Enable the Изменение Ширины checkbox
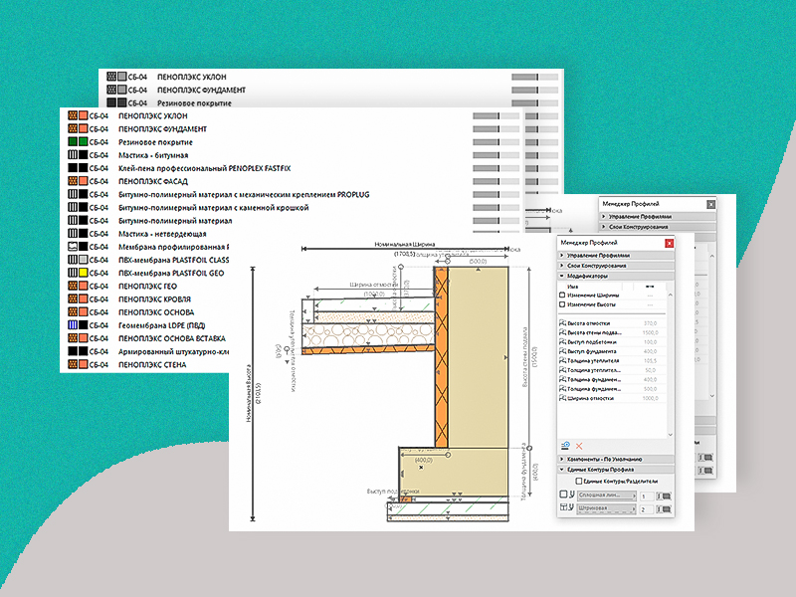 click(563, 295)
